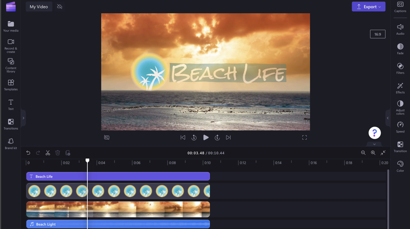Open Adjust colors panel
This screenshot has width=410, height=229.
coord(400,108)
